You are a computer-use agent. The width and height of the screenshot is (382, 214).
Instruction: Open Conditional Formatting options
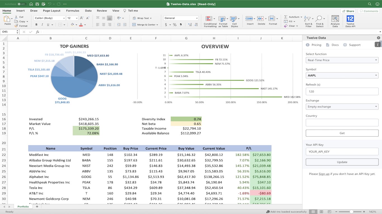coord(210,21)
